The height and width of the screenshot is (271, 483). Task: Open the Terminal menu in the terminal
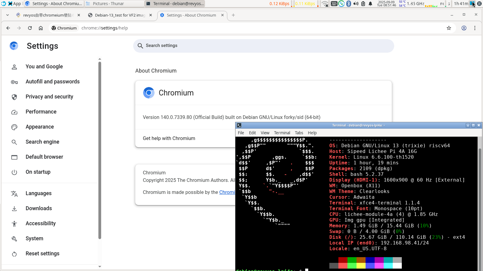282,133
